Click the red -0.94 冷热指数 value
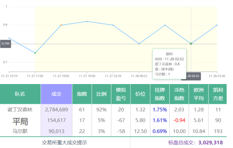This screenshot has width=233, height=148. [x=179, y=121]
